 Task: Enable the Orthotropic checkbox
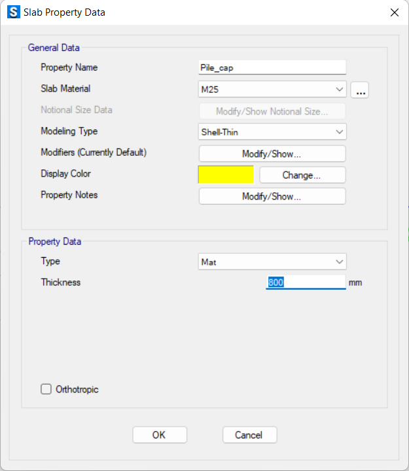click(x=46, y=389)
